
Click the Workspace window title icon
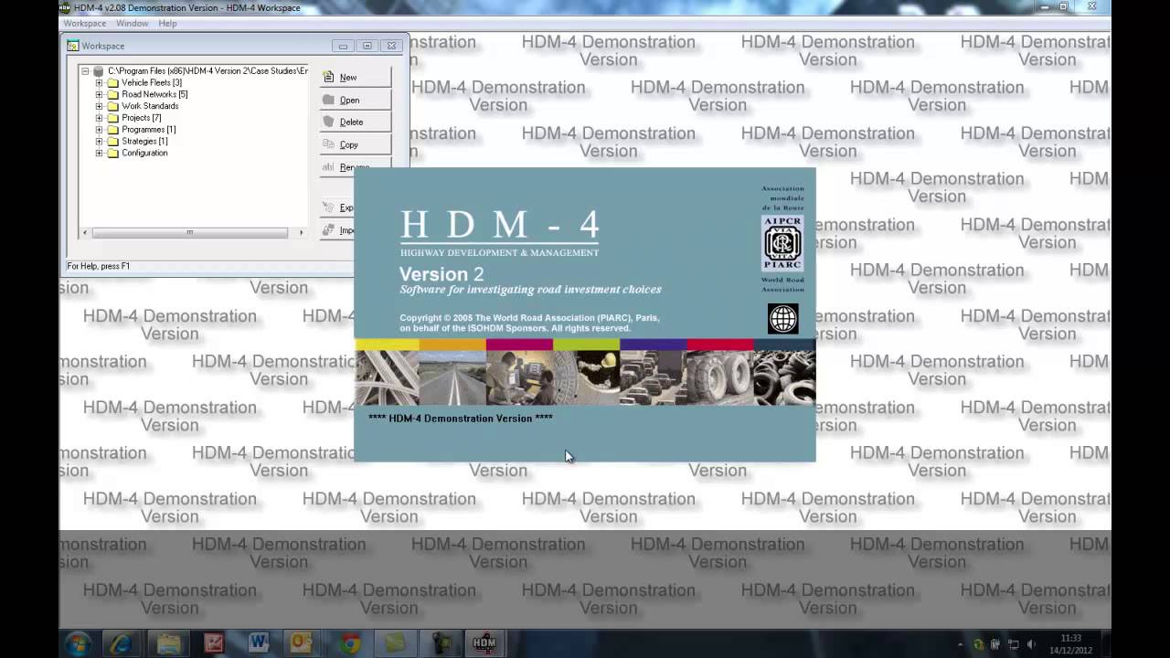73,46
